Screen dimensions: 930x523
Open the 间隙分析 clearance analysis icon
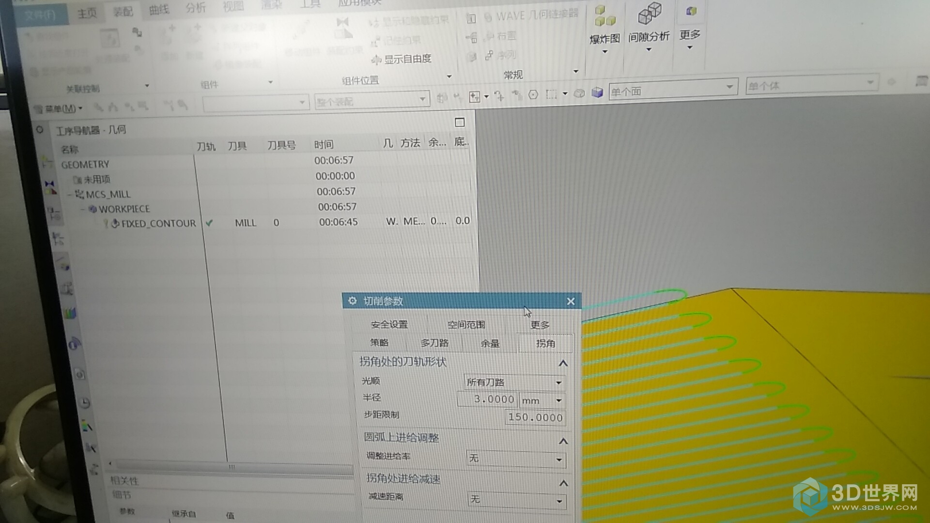pyautogui.click(x=649, y=14)
